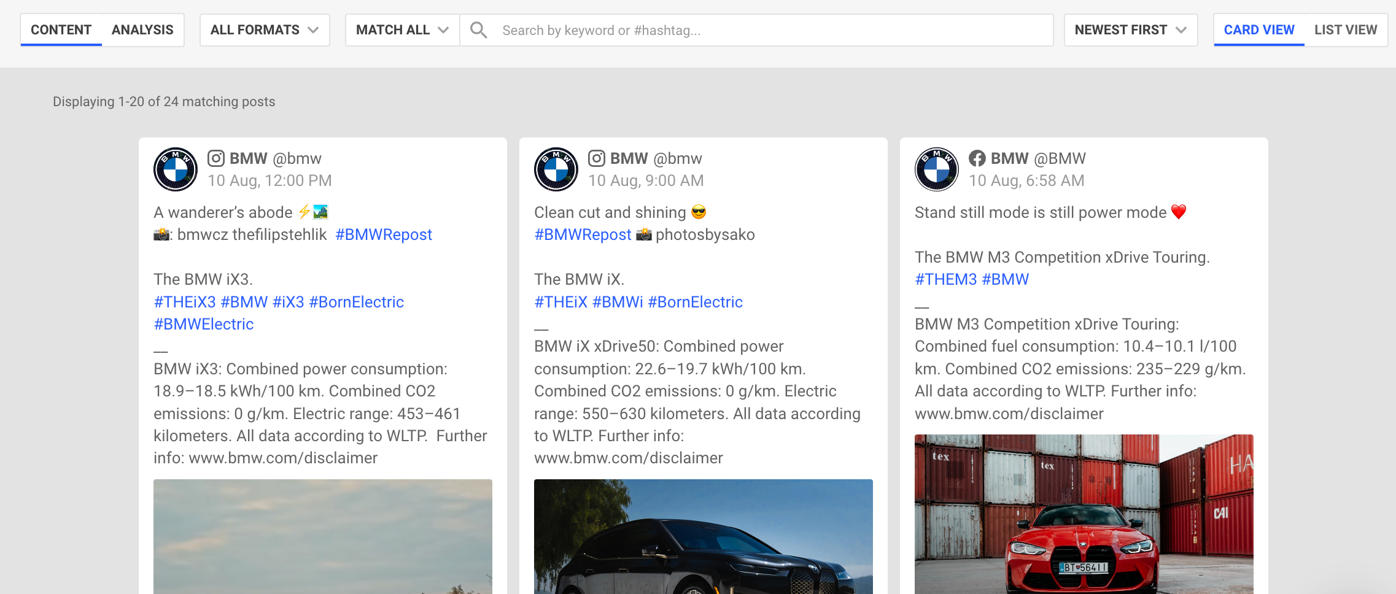1396x594 pixels.
Task: Click Instagram icon on 12:00 PM post
Action: pyautogui.click(x=216, y=158)
